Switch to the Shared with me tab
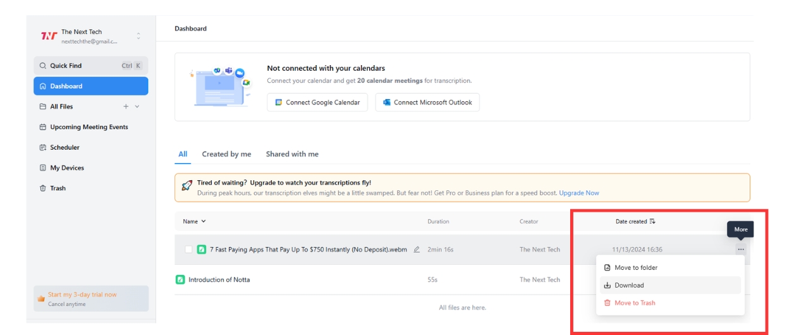Image resolution: width=787 pixels, height=335 pixels. (x=292, y=154)
